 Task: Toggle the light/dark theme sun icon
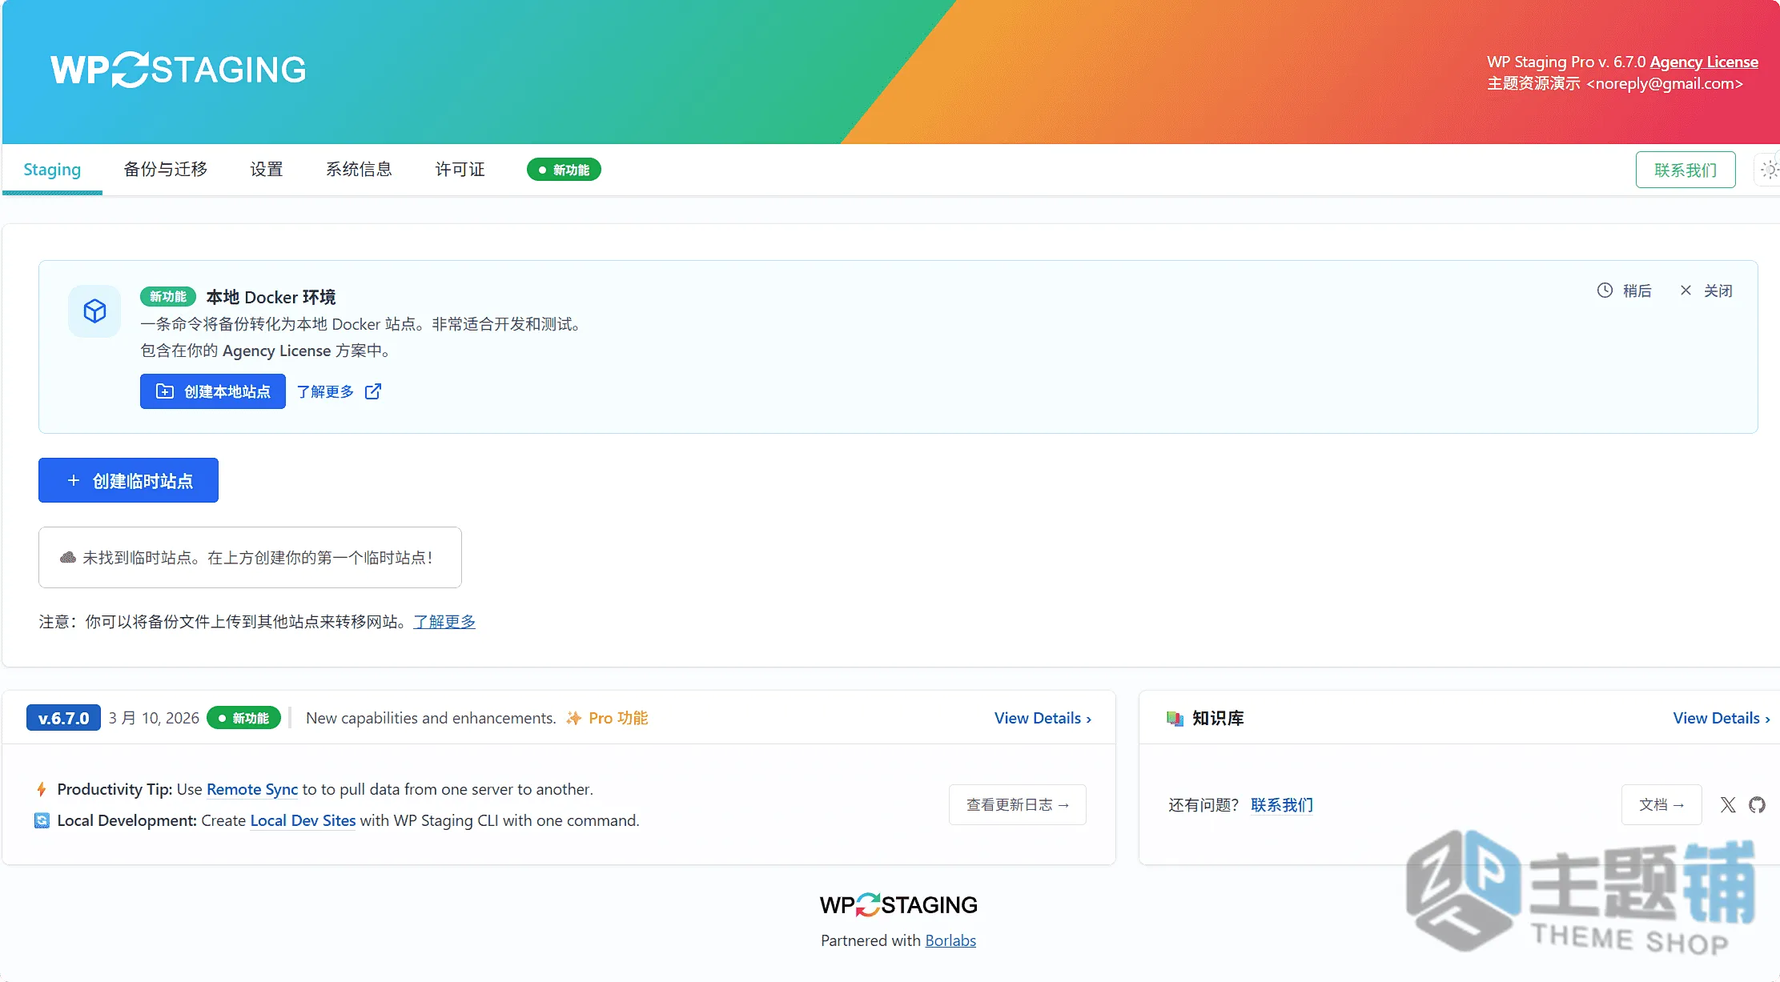pos(1769,170)
